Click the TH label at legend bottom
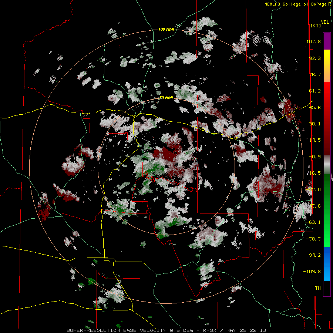This screenshot has width=333, height=333. tap(318, 288)
